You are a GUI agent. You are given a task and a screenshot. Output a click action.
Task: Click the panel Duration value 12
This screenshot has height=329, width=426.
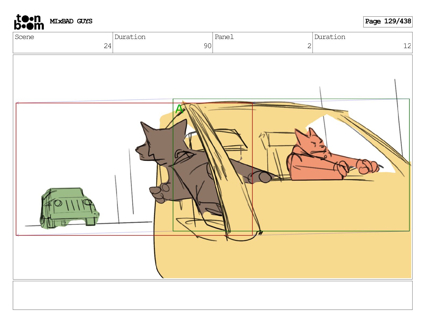407,46
